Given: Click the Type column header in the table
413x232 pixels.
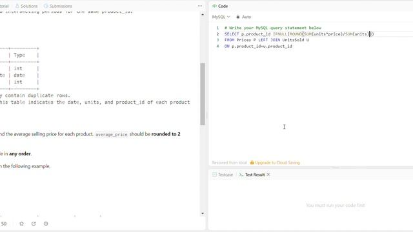Looking at the screenshot, I should (x=19, y=55).
